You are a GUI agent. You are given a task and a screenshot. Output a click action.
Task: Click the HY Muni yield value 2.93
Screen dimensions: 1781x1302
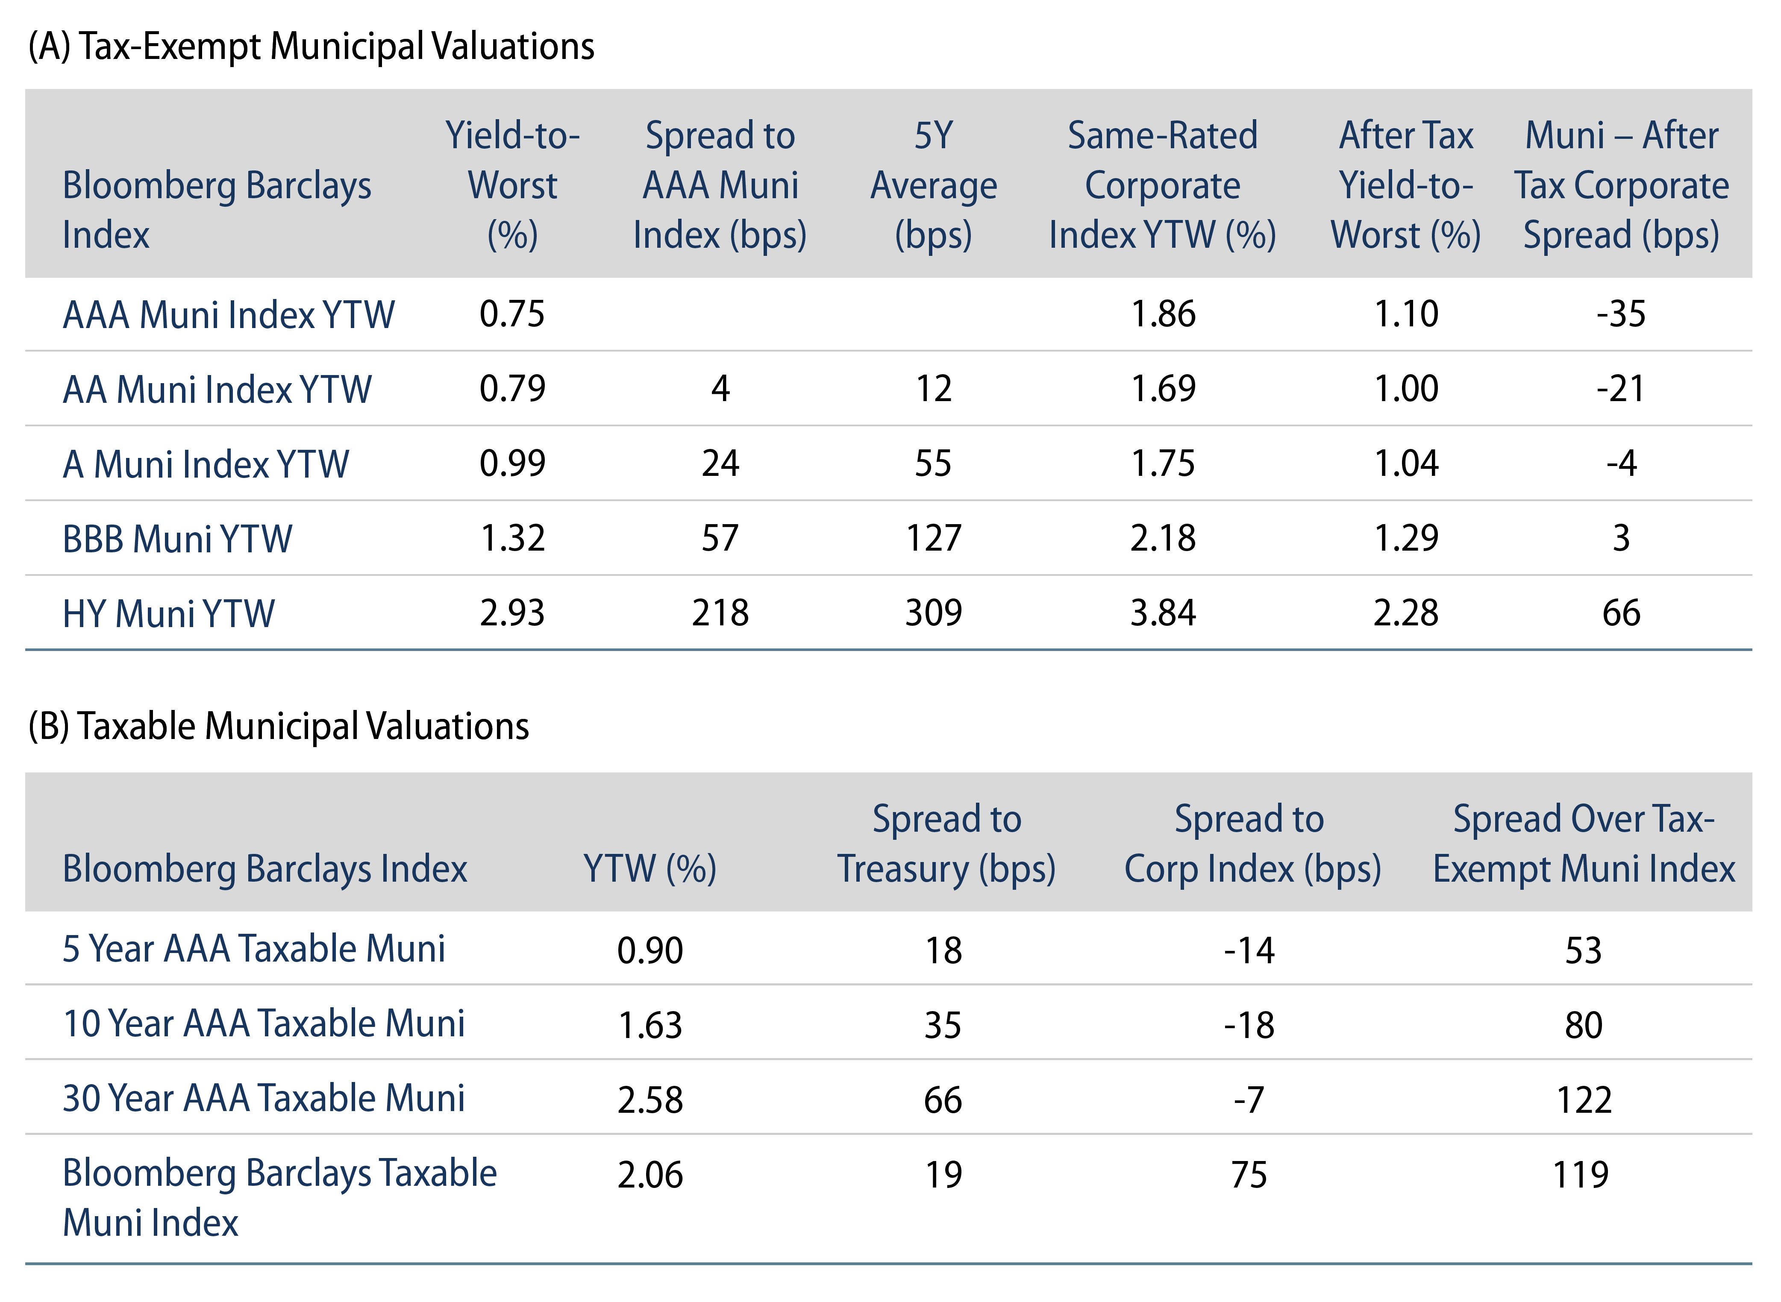tap(512, 613)
